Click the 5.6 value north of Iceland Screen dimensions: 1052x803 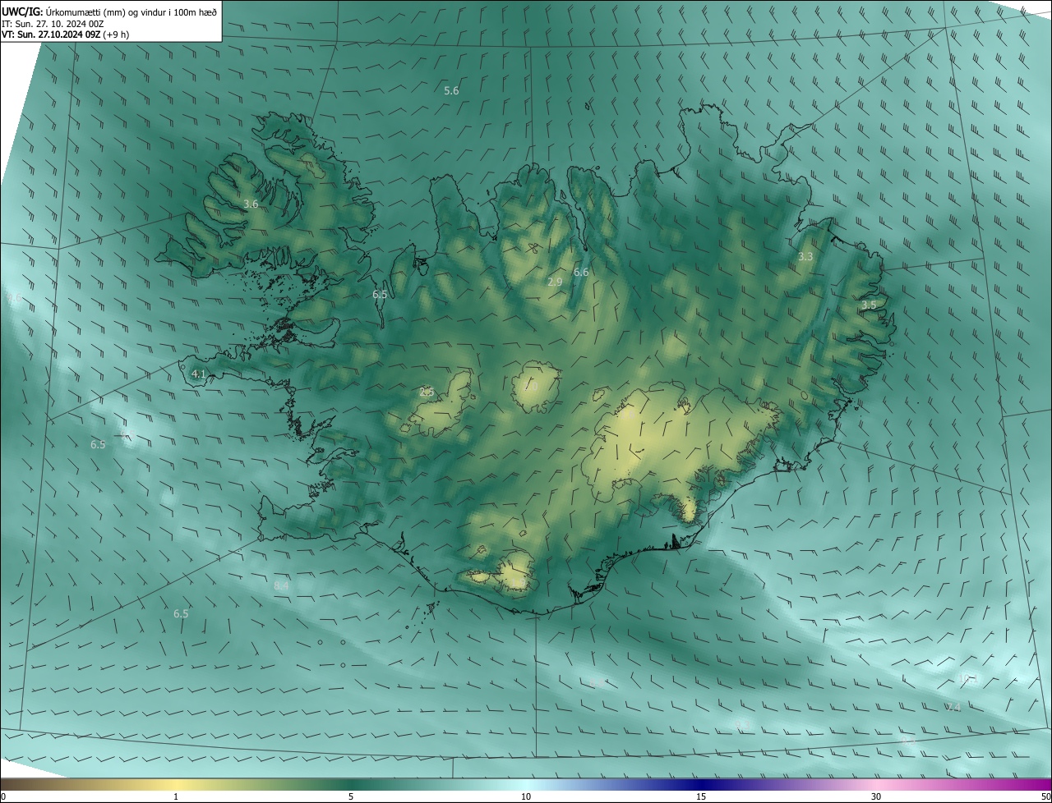click(451, 90)
